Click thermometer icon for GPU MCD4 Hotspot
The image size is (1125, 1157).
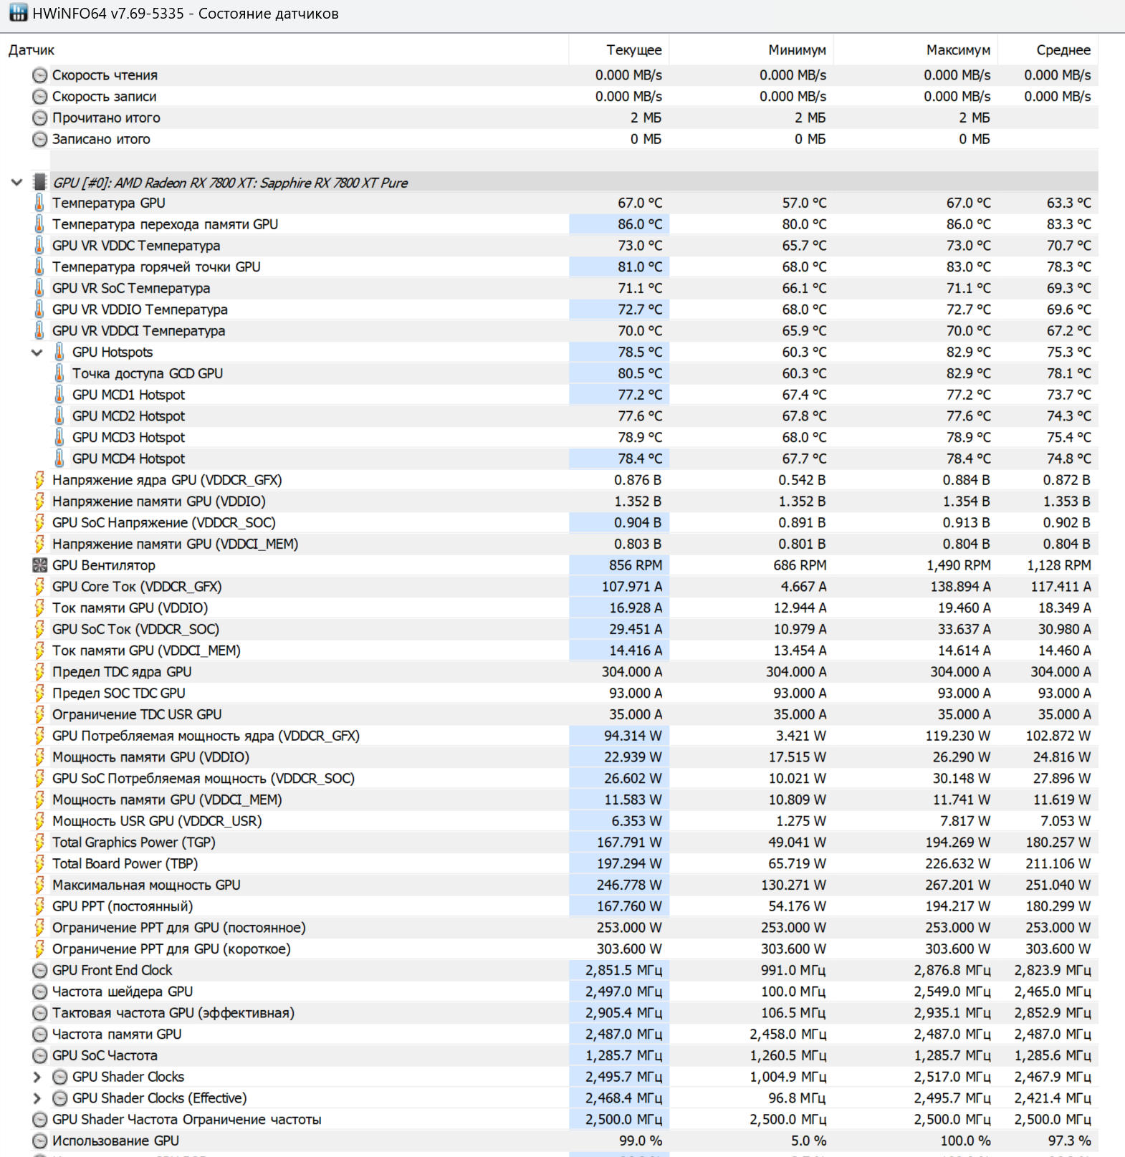point(59,459)
